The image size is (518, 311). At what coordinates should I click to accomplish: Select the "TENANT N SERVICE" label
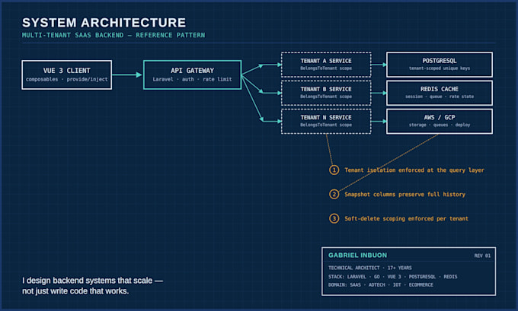(326, 118)
